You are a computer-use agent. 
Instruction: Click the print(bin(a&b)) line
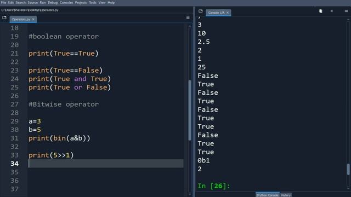[x=59, y=138]
